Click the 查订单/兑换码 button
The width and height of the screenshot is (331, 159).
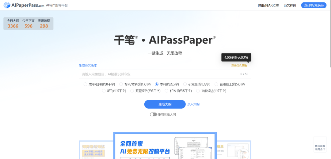pyautogui.click(x=314, y=5)
